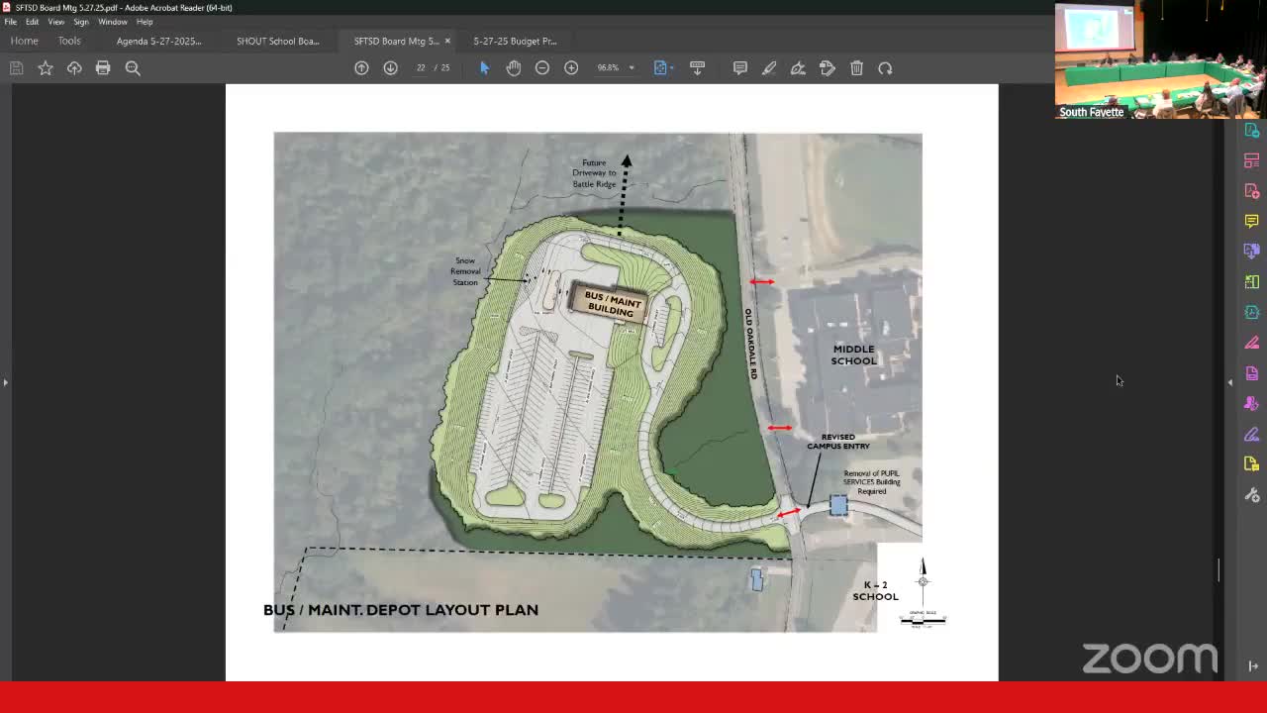Open the Home view
Viewport: 1267px width, 713px height.
24,41
